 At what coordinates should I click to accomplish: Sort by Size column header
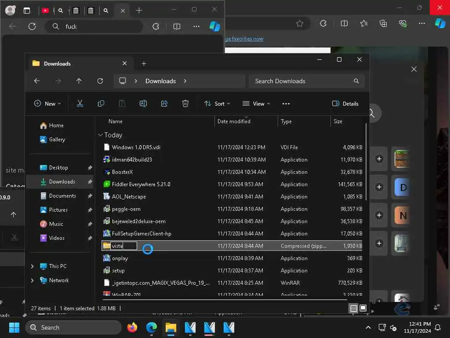(338, 121)
